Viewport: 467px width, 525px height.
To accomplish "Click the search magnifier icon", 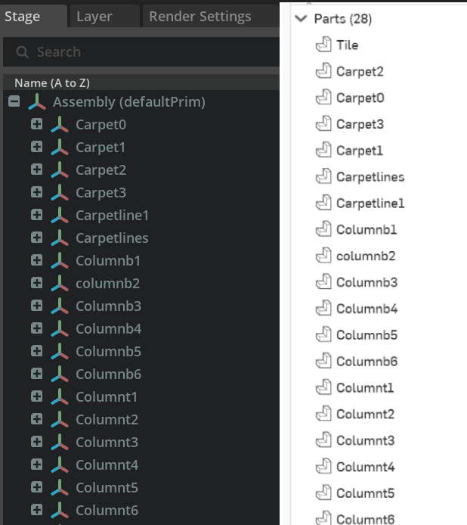I will tap(23, 52).
